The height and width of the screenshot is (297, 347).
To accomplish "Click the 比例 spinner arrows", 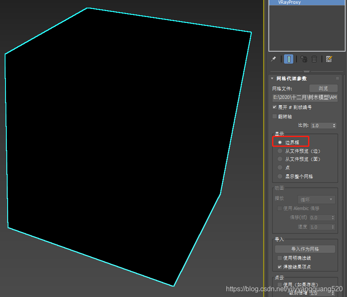I will coord(334,126).
